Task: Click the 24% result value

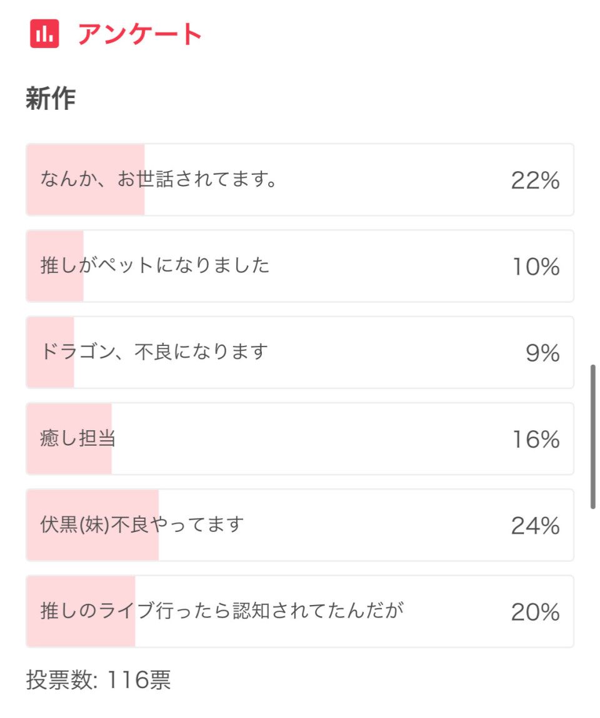Action: pos(535,526)
